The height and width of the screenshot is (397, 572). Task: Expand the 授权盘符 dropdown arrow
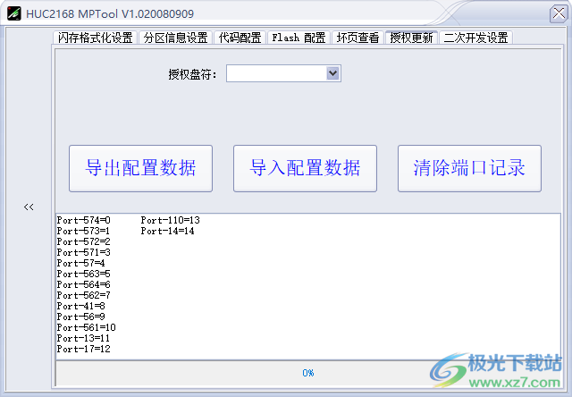(333, 73)
